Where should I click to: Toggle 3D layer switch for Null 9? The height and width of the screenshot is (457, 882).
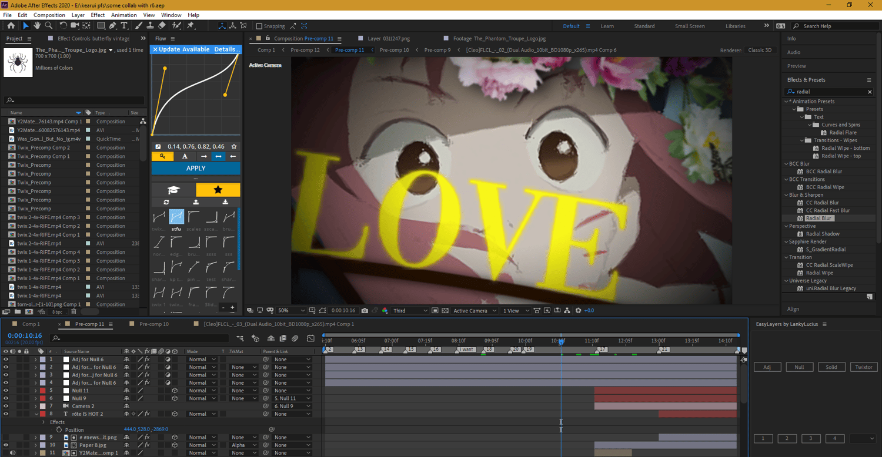[x=175, y=398]
